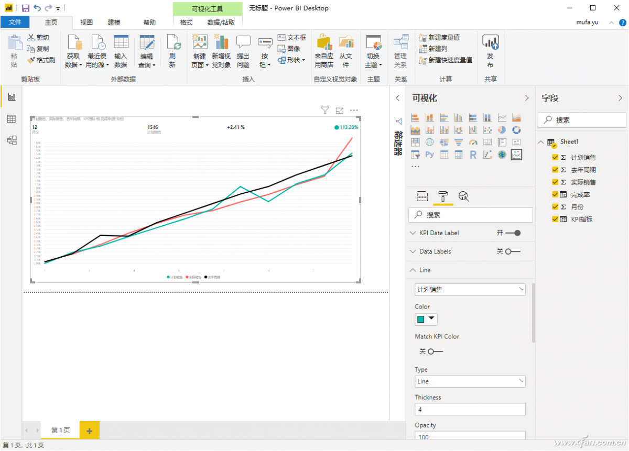
Task: Open the 文件 menu
Action: [x=15, y=23]
